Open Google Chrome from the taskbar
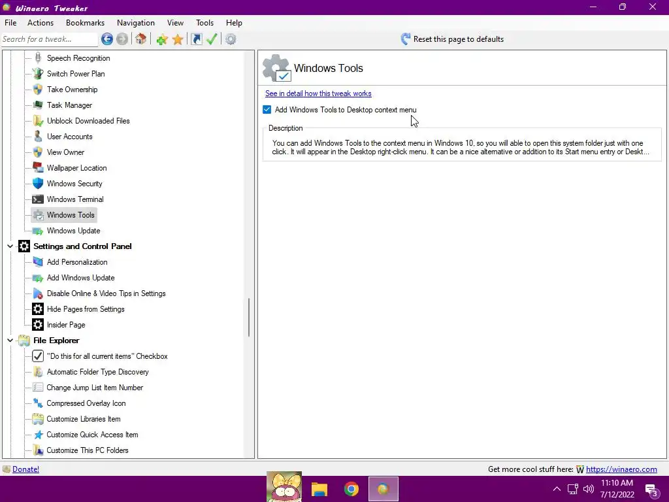Image resolution: width=669 pixels, height=502 pixels. (351, 489)
